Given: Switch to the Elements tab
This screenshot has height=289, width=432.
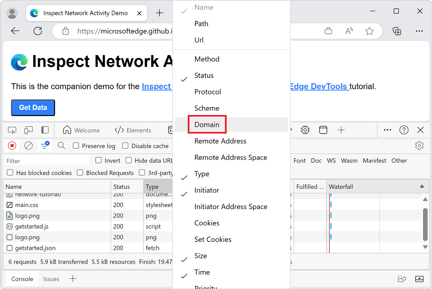Looking at the screenshot, I should pyautogui.click(x=133, y=130).
